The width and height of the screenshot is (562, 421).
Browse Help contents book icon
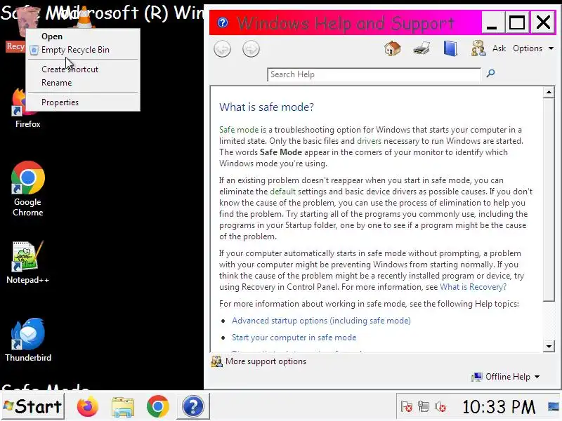[x=450, y=48]
